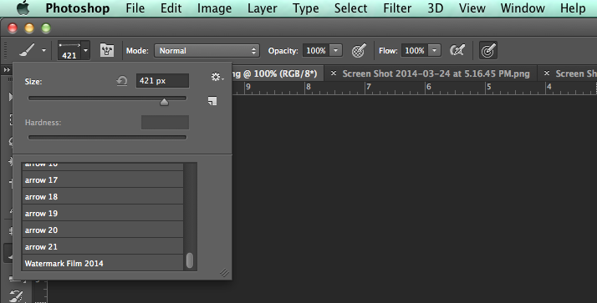Open the 3D menu
Screen dimensions: 597x303
[x=435, y=8]
